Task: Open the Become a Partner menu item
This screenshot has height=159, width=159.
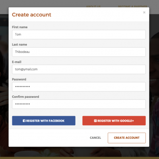Action: pos(132,6)
